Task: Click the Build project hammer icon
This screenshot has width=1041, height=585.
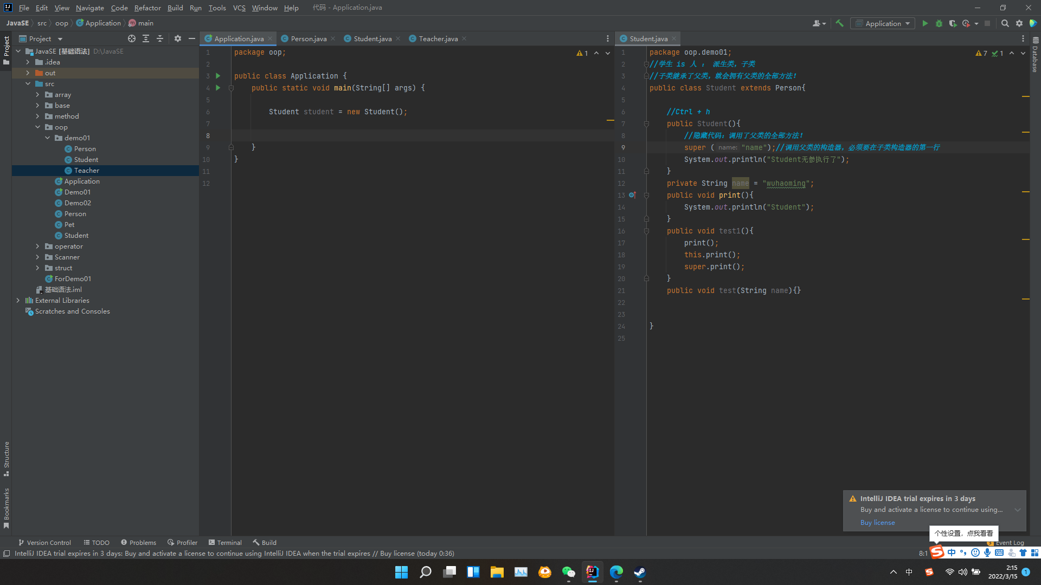Action: 839,23
